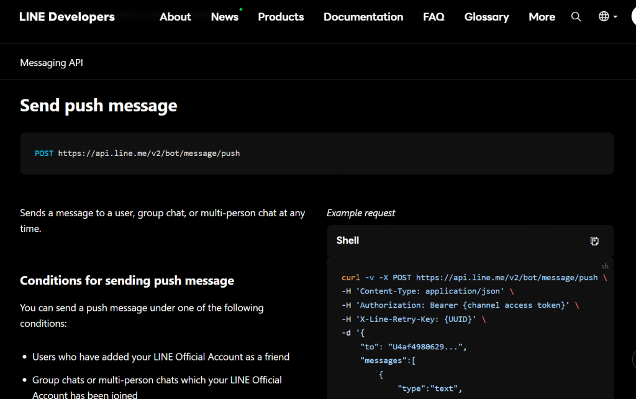The height and width of the screenshot is (399, 636).
Task: Open the FAQ page
Action: [434, 17]
